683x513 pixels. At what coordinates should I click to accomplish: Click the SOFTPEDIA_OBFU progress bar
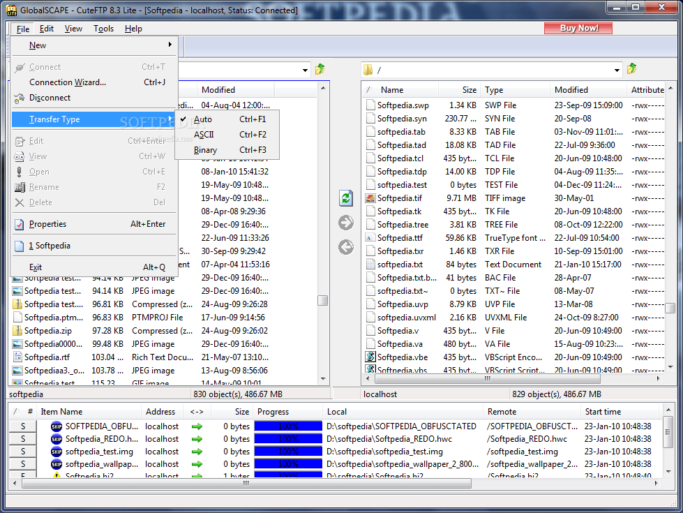(x=288, y=426)
